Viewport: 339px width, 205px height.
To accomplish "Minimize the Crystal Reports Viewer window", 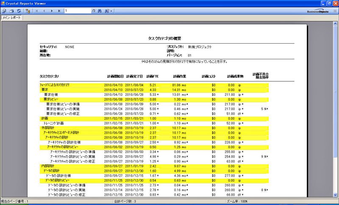I will pyautogui.click(x=323, y=3).
